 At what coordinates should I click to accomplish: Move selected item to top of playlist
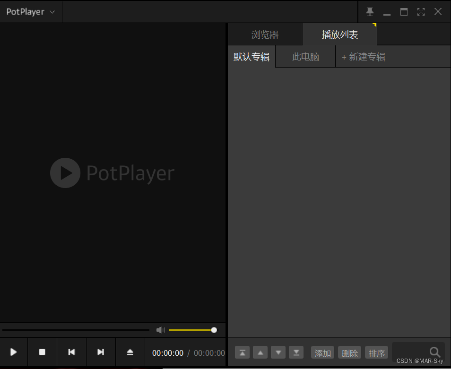click(242, 352)
